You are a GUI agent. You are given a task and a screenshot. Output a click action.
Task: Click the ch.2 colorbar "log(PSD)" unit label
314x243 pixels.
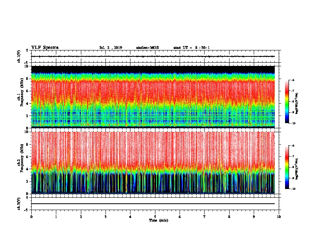coord(297,168)
